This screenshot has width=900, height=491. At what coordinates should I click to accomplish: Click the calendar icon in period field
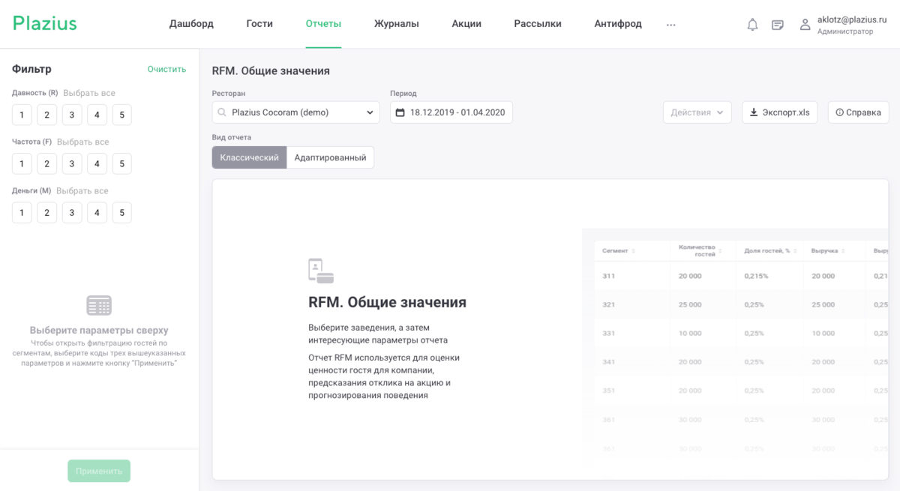400,112
